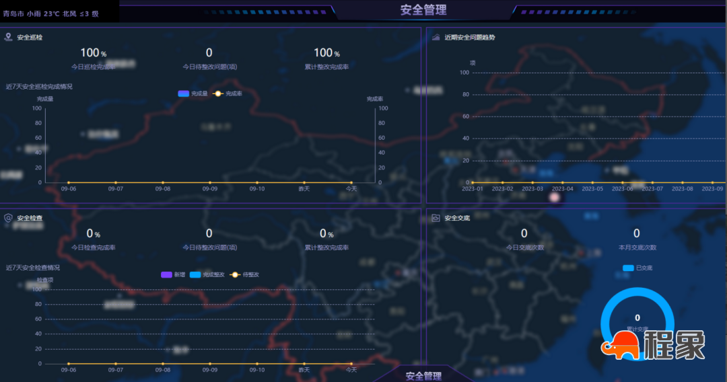Click the 今日交底次数 value
The width and height of the screenshot is (727, 382).
(524, 233)
